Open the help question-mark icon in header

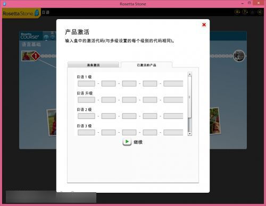pos(245,12)
